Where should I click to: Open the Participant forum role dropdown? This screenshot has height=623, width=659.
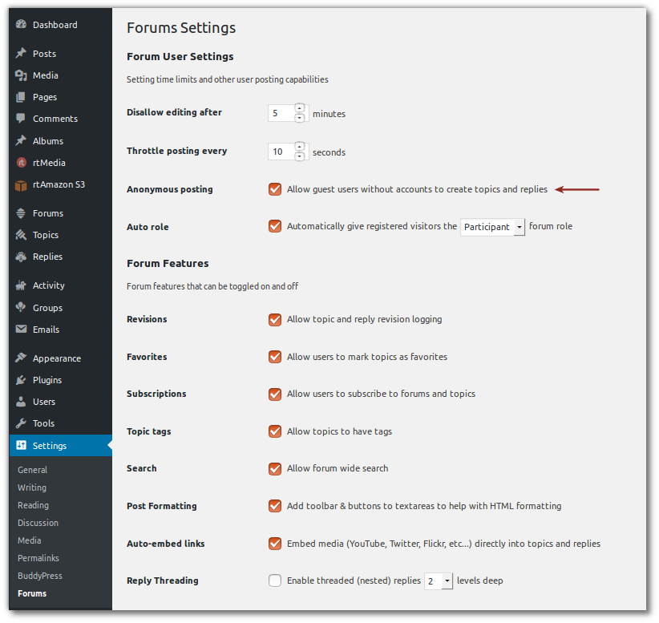coord(493,227)
